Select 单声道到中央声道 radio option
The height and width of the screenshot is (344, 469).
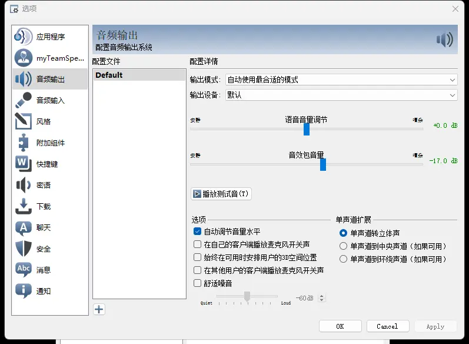(344, 246)
